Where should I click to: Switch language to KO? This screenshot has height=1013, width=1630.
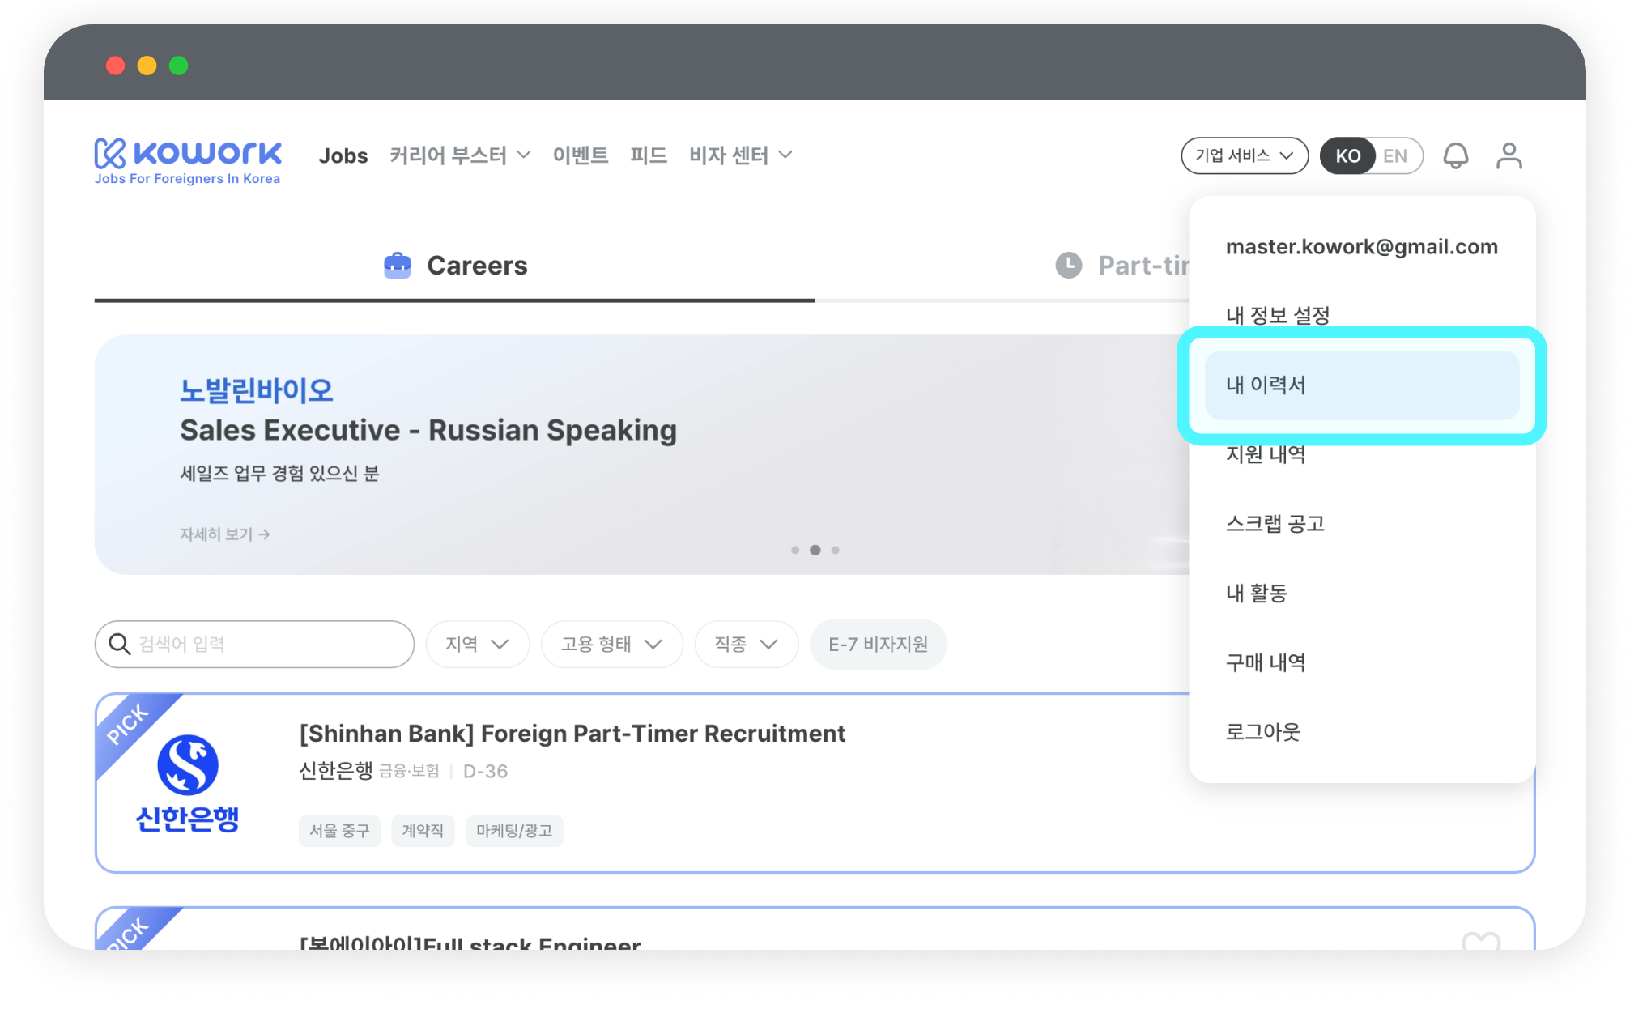pyautogui.click(x=1347, y=155)
